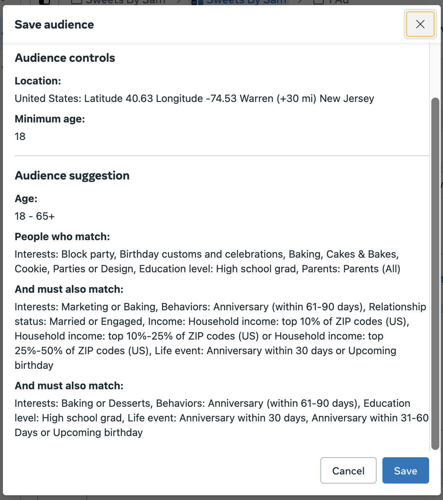This screenshot has width=443, height=500.
Task: Click the Save button
Action: [405, 470]
